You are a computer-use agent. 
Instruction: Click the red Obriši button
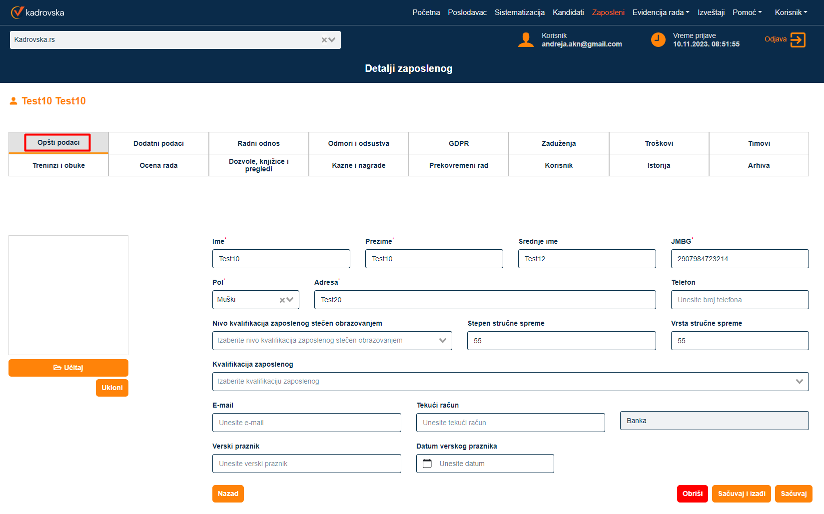point(692,494)
